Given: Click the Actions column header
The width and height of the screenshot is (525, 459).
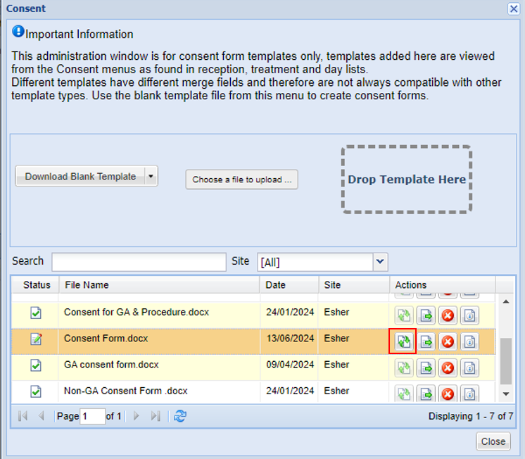Looking at the screenshot, I should [x=443, y=285].
